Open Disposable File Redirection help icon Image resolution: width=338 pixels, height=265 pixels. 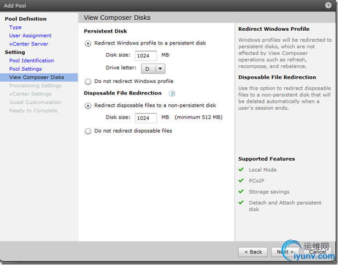click(172, 93)
